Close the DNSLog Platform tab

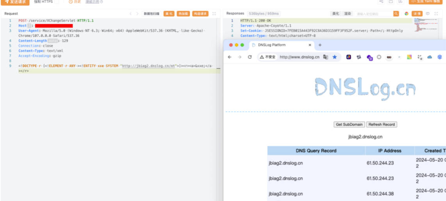click(310, 45)
